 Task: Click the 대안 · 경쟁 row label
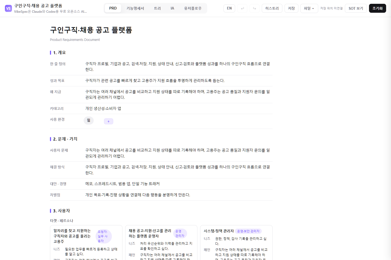point(58,184)
